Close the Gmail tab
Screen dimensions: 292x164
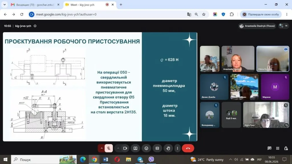(58, 5)
